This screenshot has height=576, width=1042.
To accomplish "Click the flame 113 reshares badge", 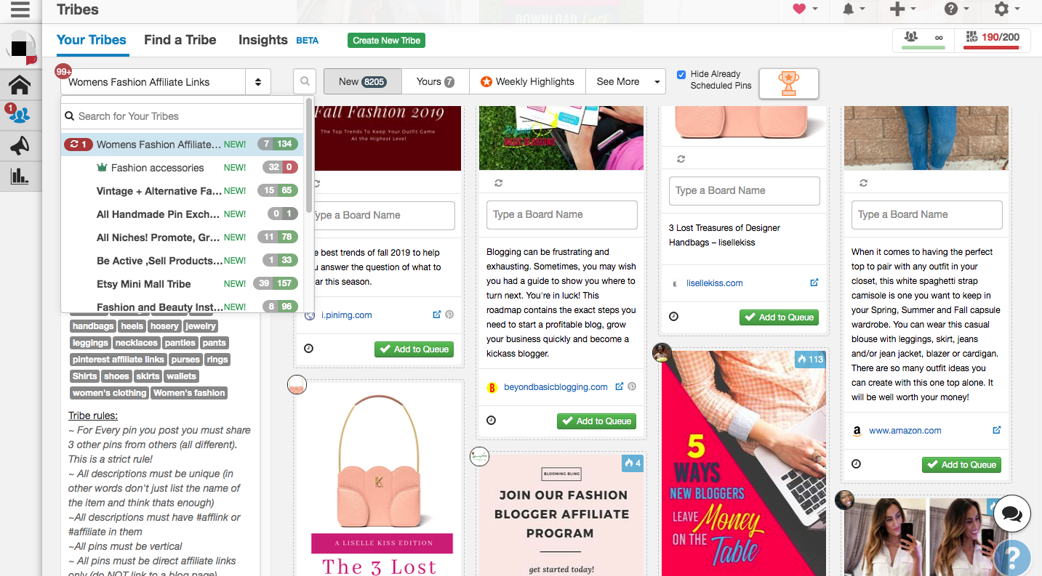I will point(810,359).
